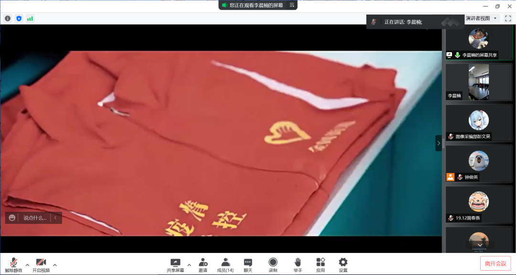
Task: Expand share screen options arrow
Action: [x=189, y=265]
